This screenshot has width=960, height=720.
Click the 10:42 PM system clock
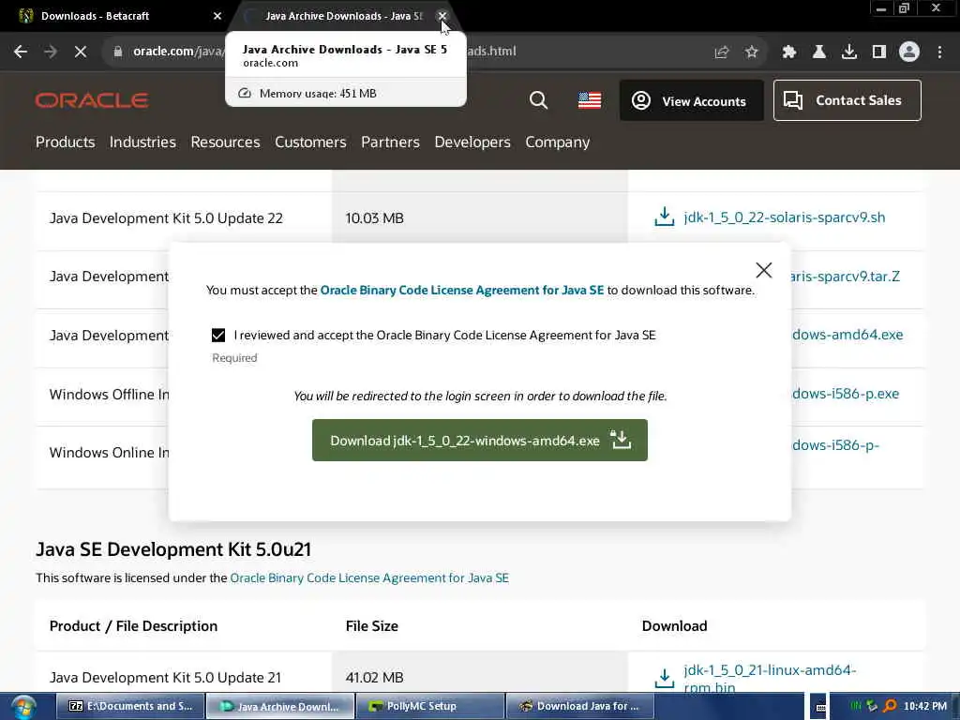pyautogui.click(x=925, y=706)
